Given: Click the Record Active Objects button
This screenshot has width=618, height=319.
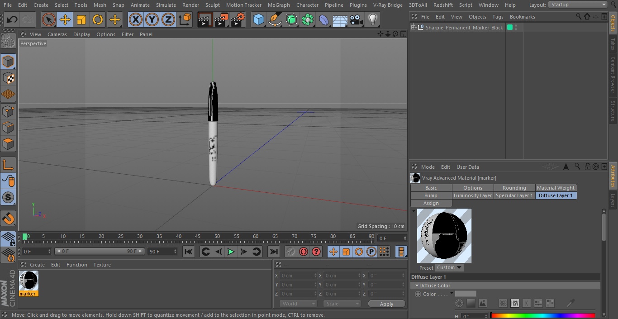Looking at the screenshot, I should pos(291,252).
